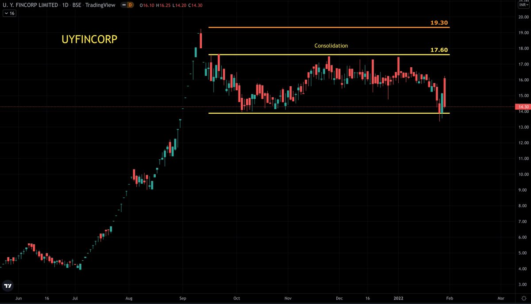Click the Jun label on time axis
Screen dimensions: 531x304
[x=18, y=299]
